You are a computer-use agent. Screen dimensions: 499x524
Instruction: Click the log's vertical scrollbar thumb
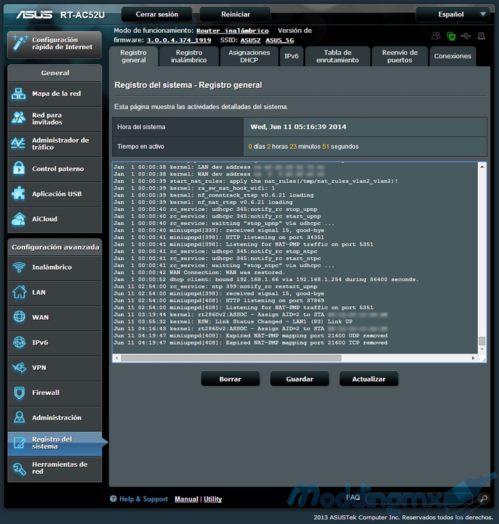[x=482, y=340]
